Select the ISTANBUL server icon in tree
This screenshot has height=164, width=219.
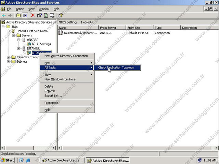click(x=24, y=48)
